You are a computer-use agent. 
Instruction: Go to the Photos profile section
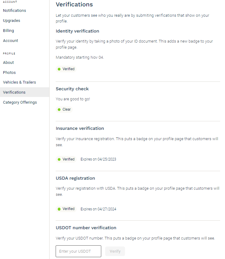pyautogui.click(x=9, y=73)
